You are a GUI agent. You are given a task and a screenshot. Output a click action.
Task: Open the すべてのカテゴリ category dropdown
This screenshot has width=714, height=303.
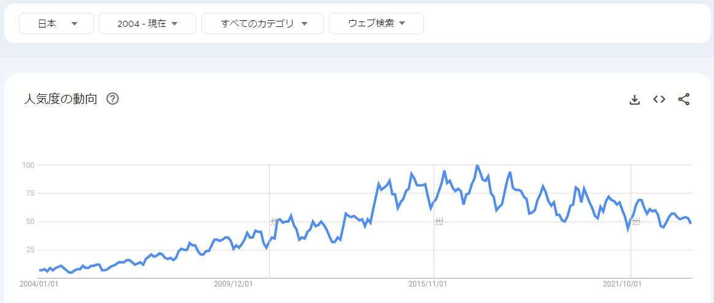263,24
